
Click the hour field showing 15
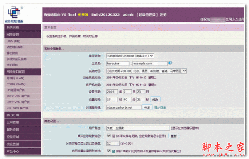[112, 100]
